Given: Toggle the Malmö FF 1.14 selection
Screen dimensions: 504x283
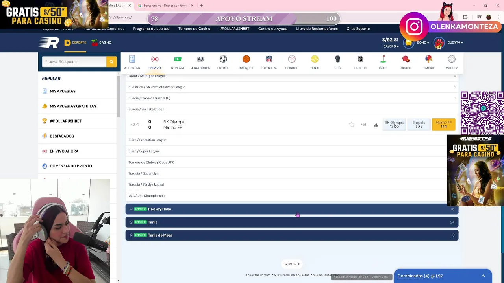Looking at the screenshot, I should click(x=443, y=125).
